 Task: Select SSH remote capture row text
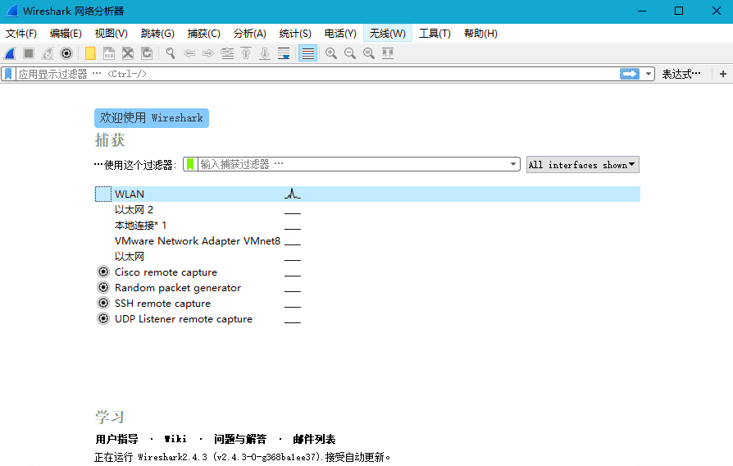coord(162,304)
